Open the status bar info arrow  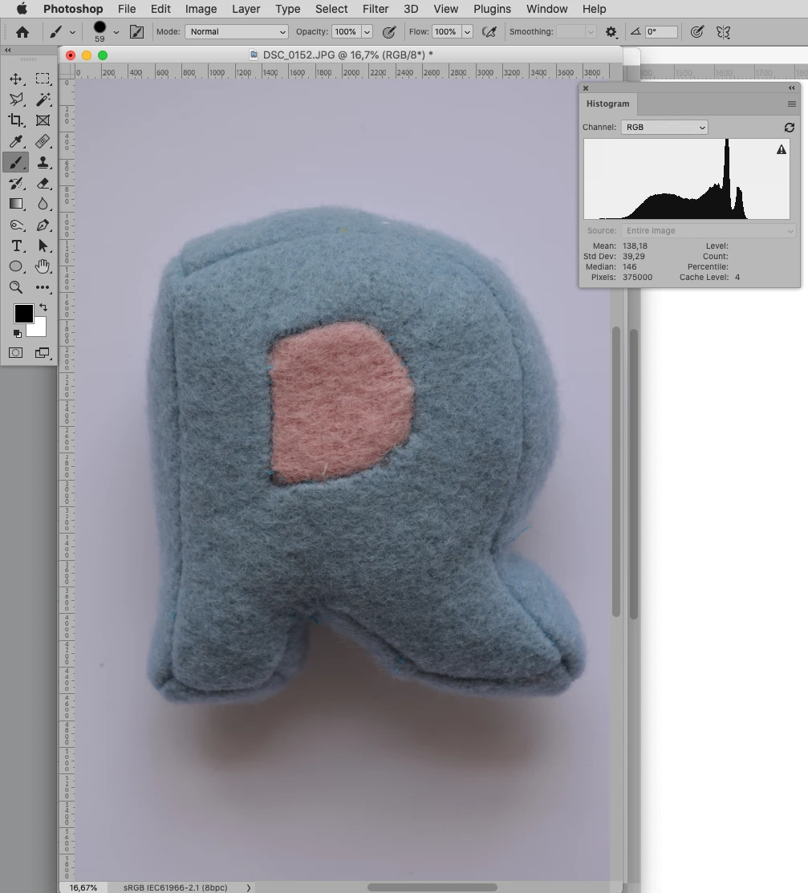pos(248,888)
